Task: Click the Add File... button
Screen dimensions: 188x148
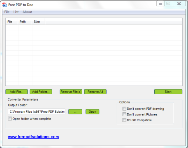Action: click(17, 92)
